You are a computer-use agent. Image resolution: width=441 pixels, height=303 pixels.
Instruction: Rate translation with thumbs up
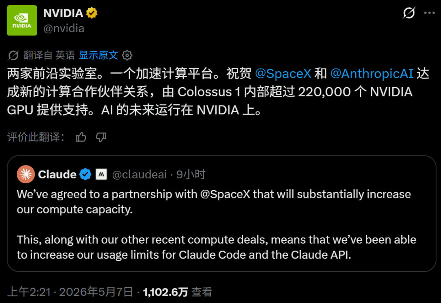click(81, 137)
